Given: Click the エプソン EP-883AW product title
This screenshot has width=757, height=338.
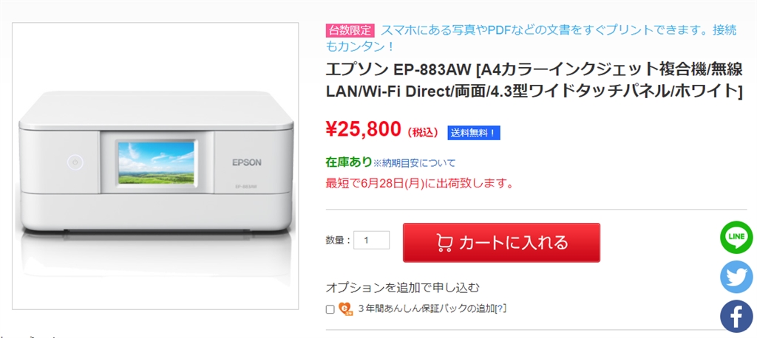Looking at the screenshot, I should click(534, 80).
